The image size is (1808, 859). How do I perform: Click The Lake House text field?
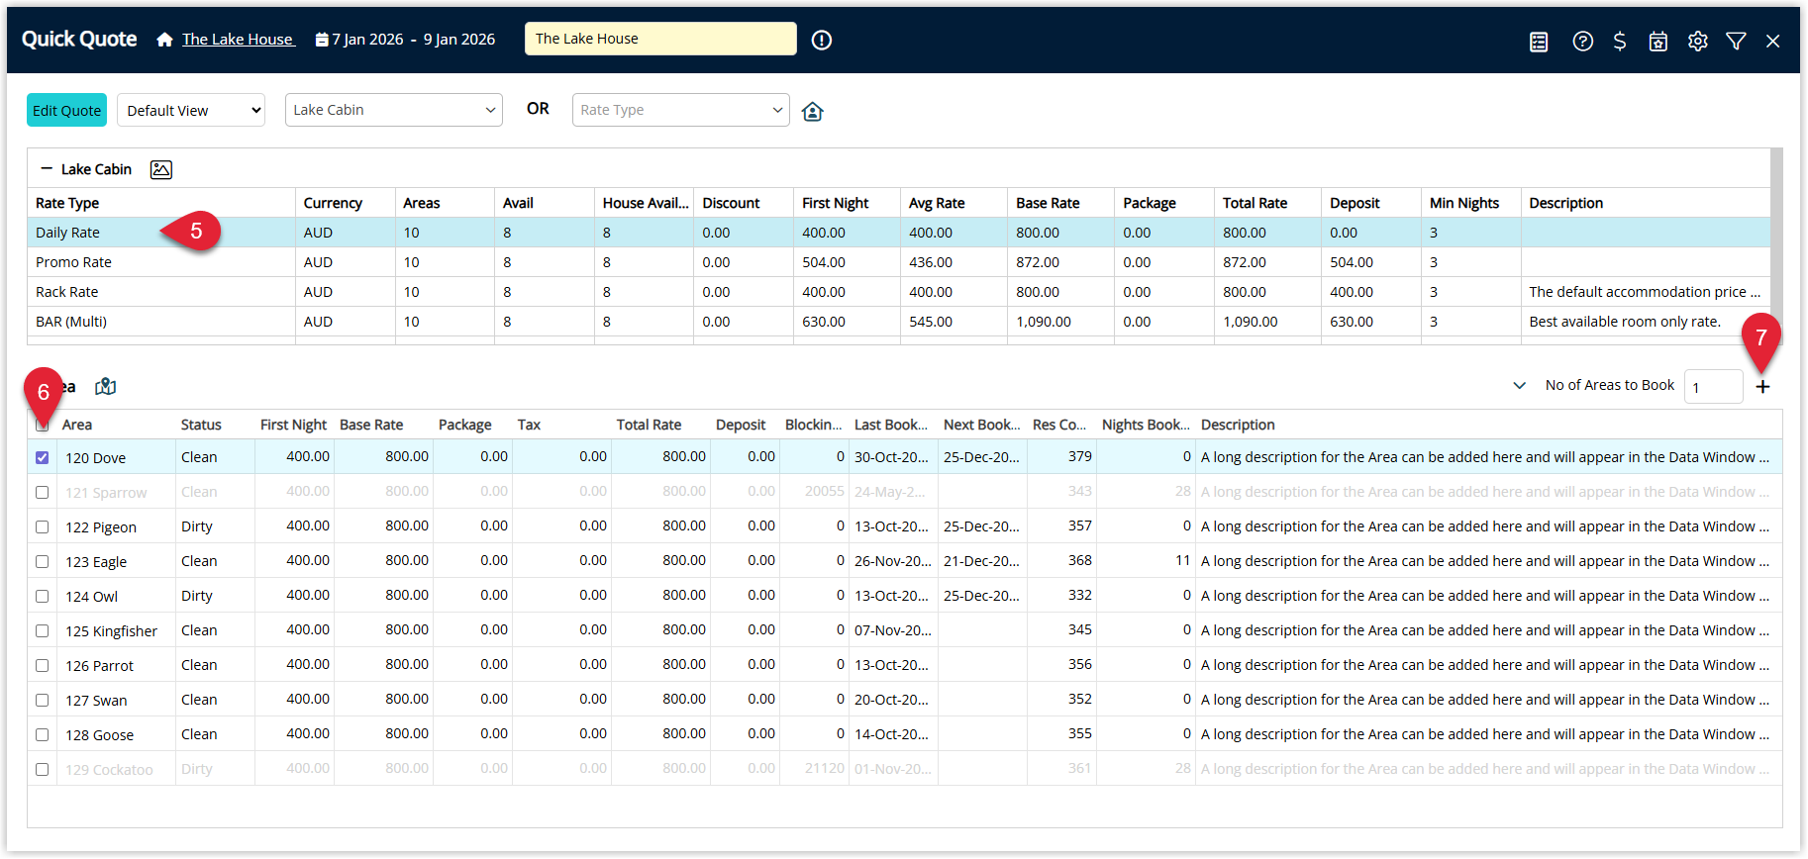[660, 39]
